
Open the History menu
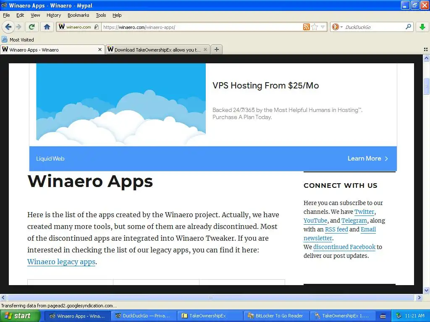point(53,15)
